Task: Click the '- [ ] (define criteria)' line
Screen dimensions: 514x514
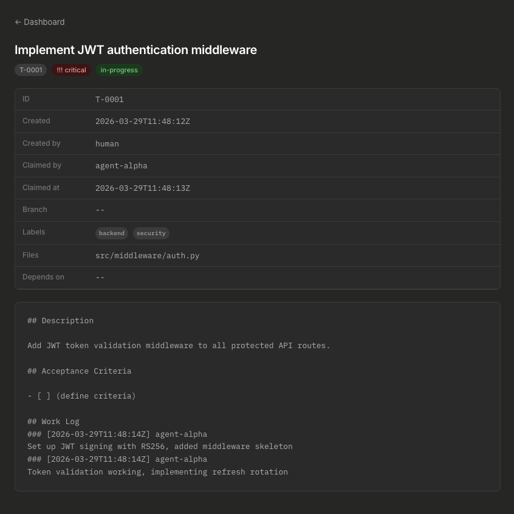Action: point(81,396)
